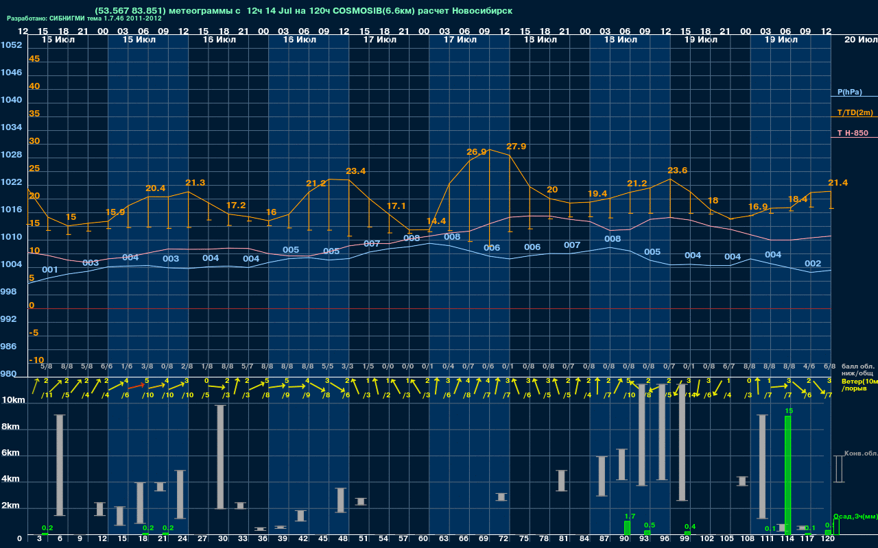Click the green precipitation bar at hour 90
The height and width of the screenshot is (548, 878).
click(627, 528)
